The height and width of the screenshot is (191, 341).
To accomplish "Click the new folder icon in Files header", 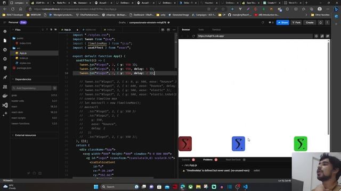I will coord(55,30).
